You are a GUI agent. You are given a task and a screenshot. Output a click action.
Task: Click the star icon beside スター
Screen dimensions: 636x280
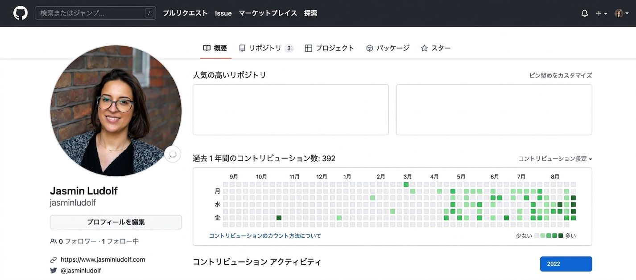pyautogui.click(x=425, y=48)
